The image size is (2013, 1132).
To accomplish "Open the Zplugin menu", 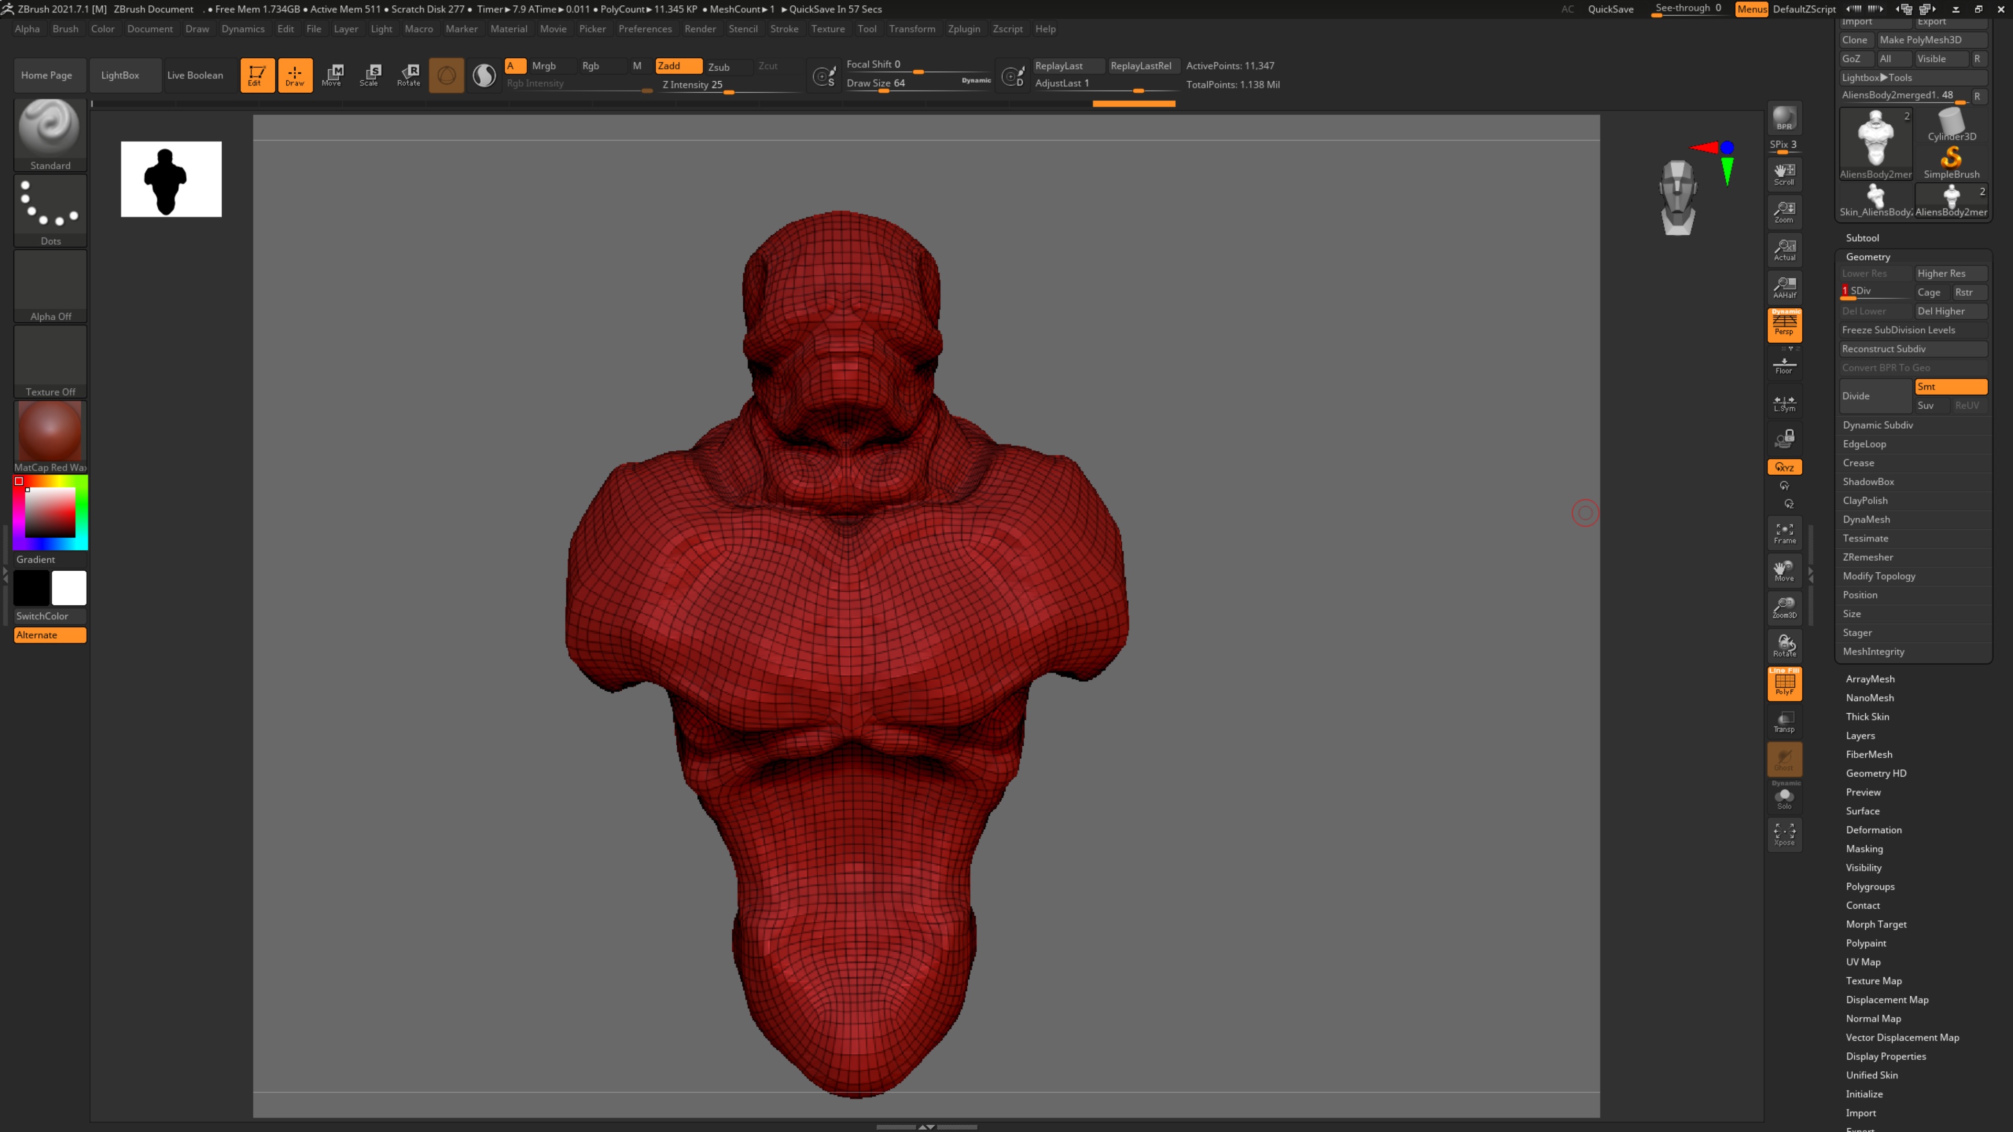I will 964,29.
